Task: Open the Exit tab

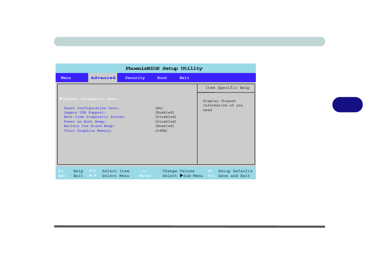Action: (x=184, y=78)
